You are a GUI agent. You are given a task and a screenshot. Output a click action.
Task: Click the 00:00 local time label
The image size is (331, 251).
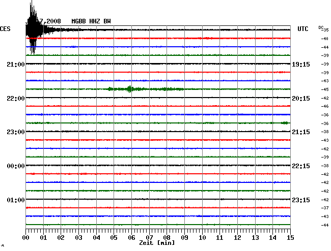pos(16,166)
